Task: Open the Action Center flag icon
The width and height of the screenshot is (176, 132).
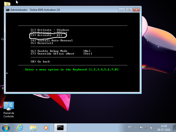Action: (141, 128)
